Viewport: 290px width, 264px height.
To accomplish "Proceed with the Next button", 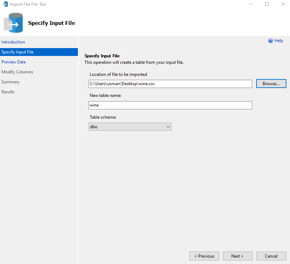I will [238, 256].
